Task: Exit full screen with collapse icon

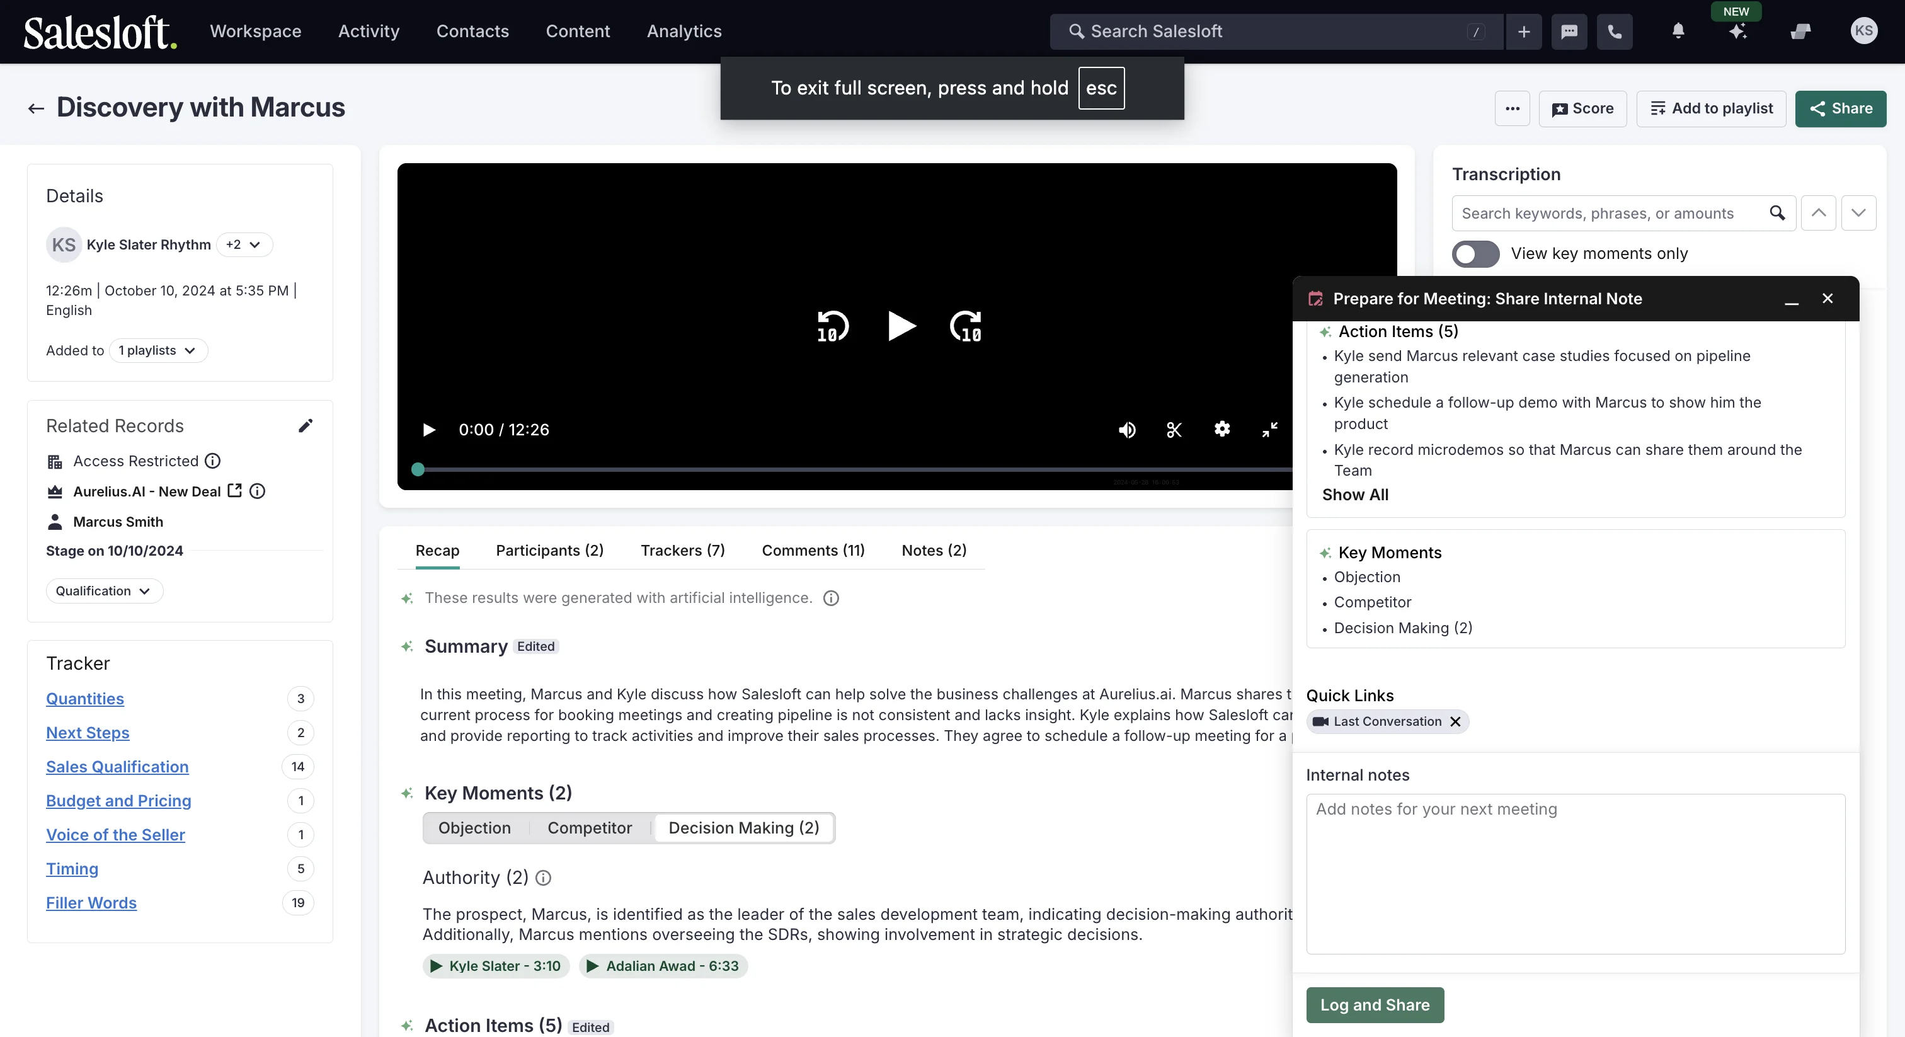Action: [x=1270, y=430]
